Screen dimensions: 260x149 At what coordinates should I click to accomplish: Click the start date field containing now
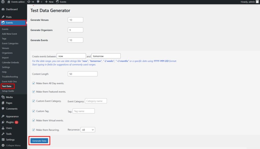click(71, 56)
